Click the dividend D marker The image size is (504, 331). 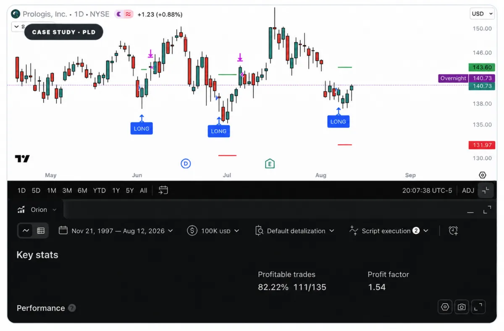[x=186, y=164]
